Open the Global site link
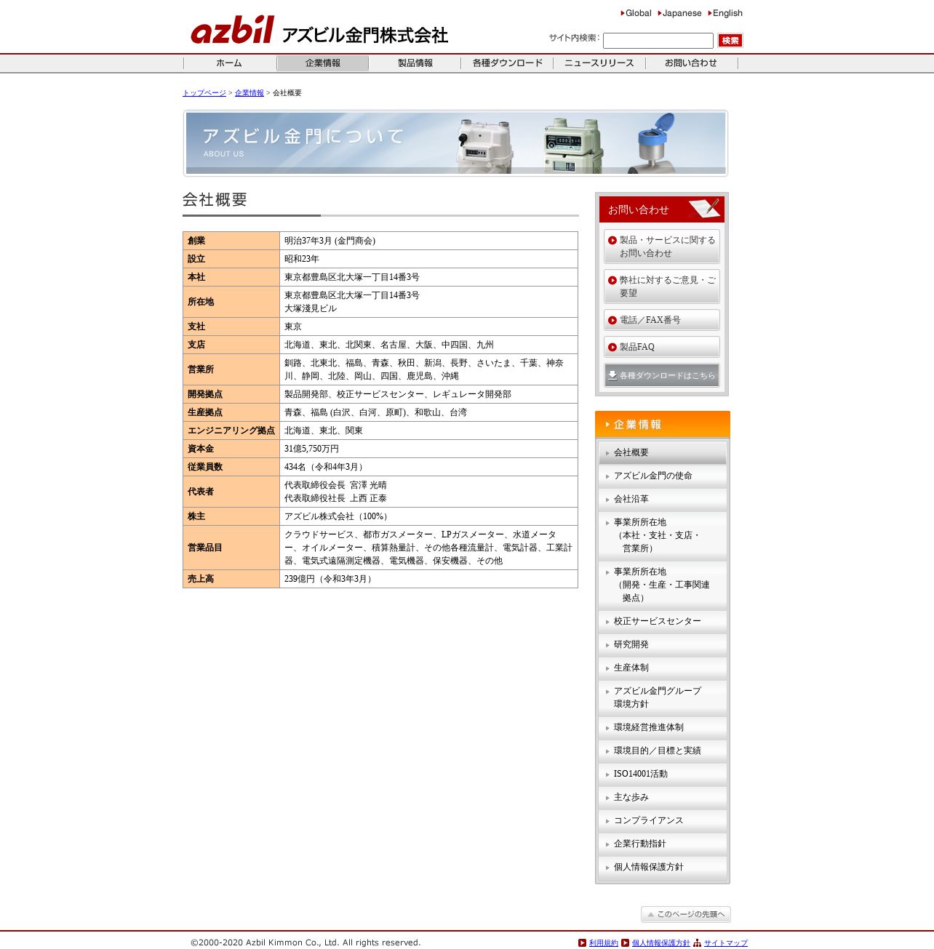934x949 pixels. pos(638,13)
